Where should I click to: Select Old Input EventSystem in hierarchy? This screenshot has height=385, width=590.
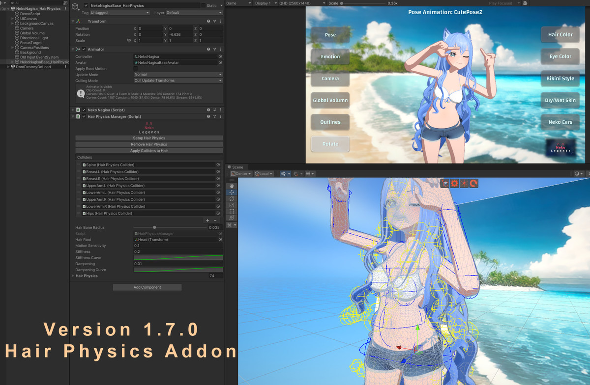tap(39, 57)
